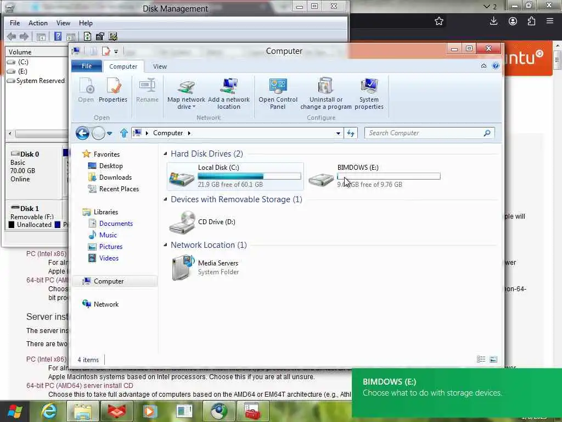Select the CD Drive (D:) item
The width and height of the screenshot is (562, 422).
click(x=202, y=222)
